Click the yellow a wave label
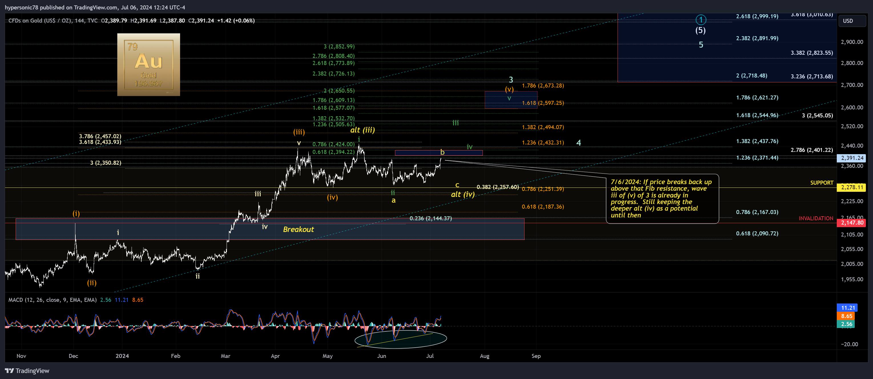Image resolution: width=873 pixels, height=379 pixels. tap(394, 200)
